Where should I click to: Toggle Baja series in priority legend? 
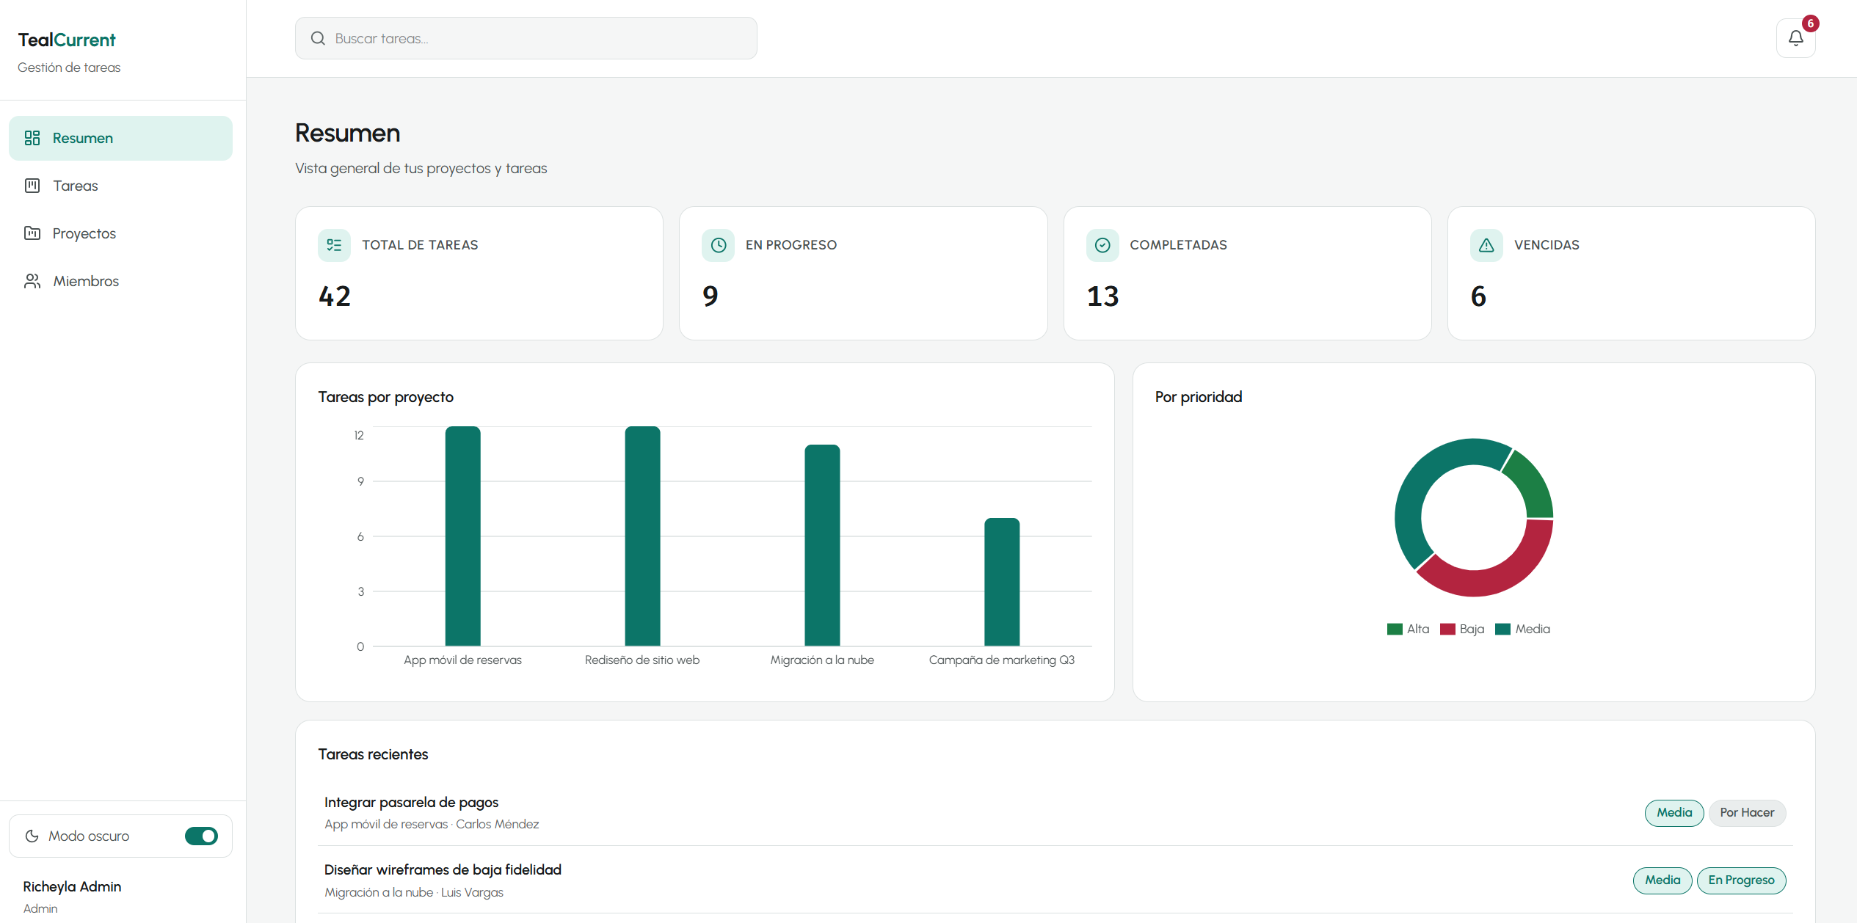[1462, 629]
